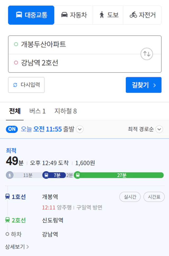Image resolution: width=169 pixels, height=256 pixels.
Task: Choose the car icon for driving directions
Action: (x=64, y=15)
